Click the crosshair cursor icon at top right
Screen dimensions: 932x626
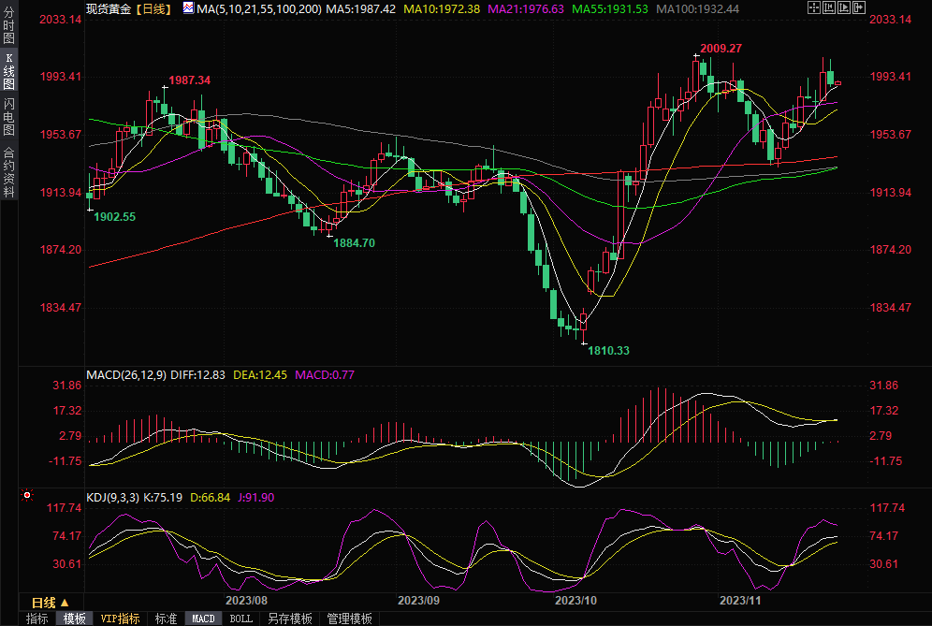click(814, 7)
